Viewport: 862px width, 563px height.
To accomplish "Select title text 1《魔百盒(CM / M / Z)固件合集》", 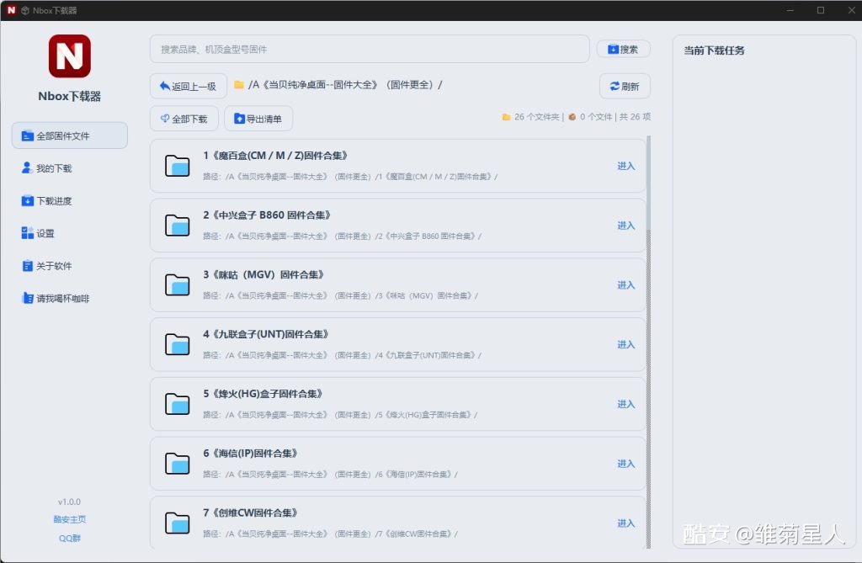I will (x=275, y=156).
